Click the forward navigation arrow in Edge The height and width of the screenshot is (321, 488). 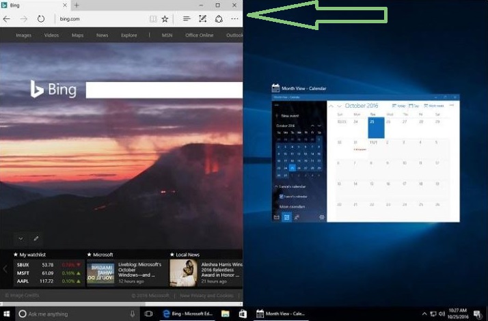pyautogui.click(x=24, y=19)
